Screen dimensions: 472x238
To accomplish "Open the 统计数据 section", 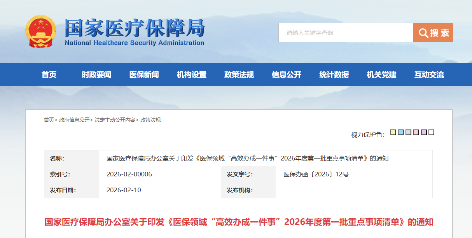I will coord(333,74).
